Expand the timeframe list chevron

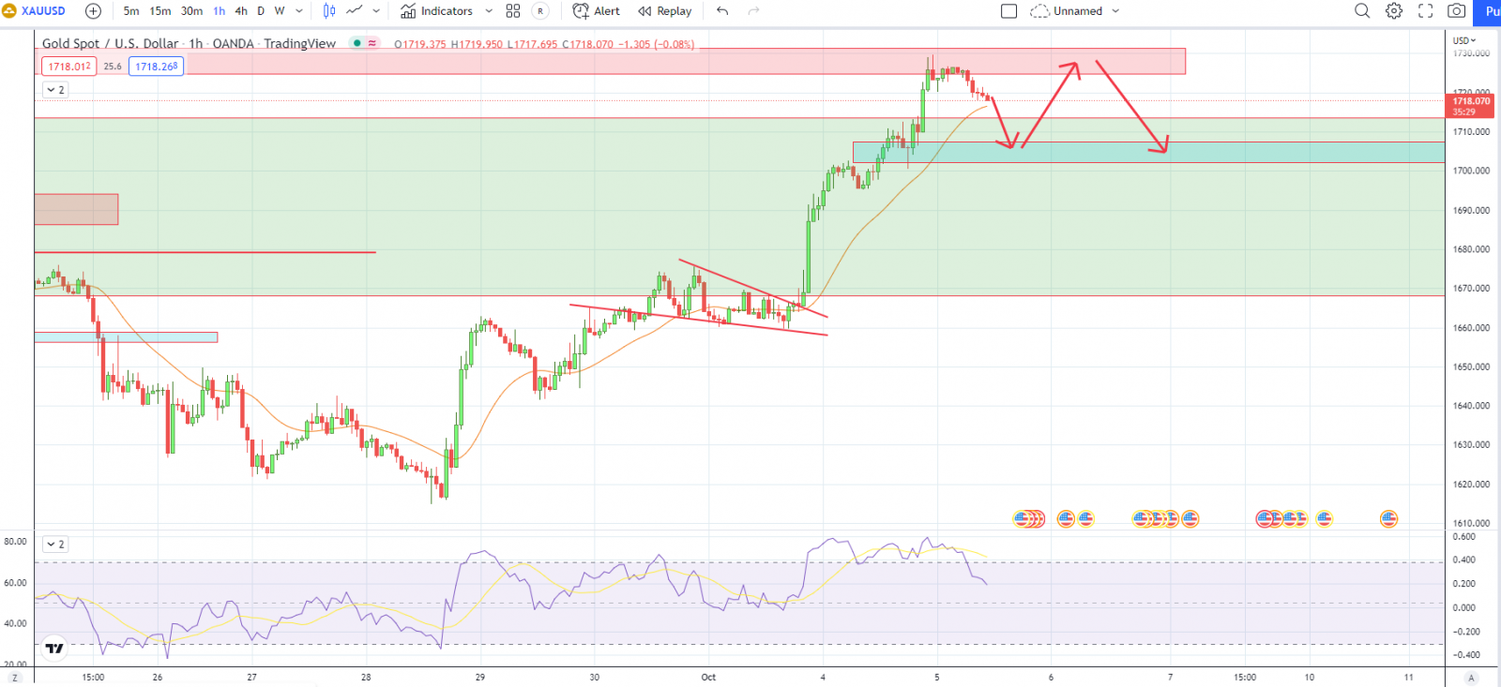[x=299, y=11]
